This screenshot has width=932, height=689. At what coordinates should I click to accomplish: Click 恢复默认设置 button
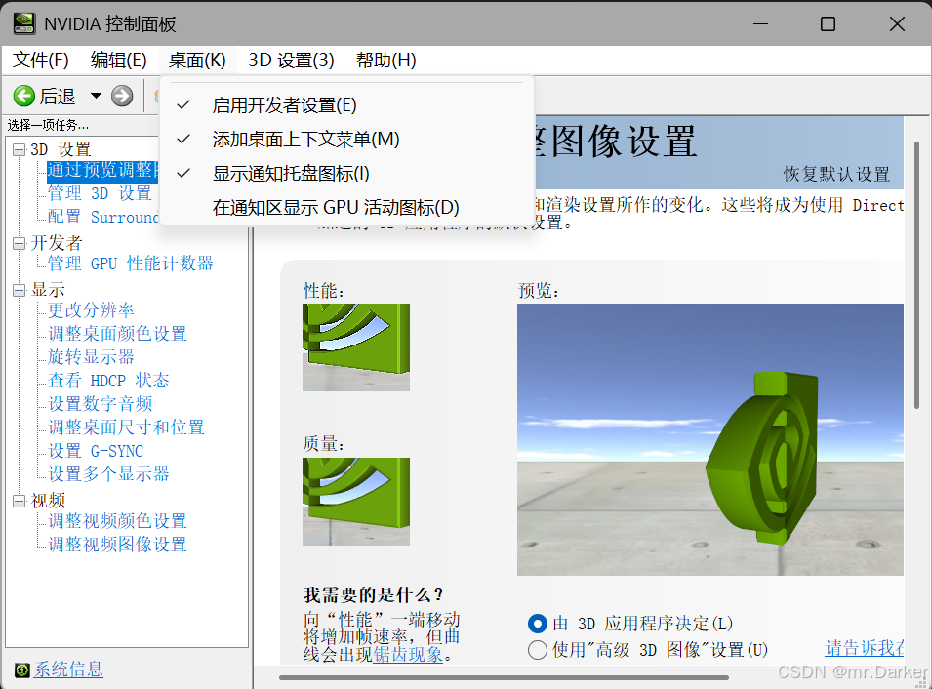click(836, 174)
